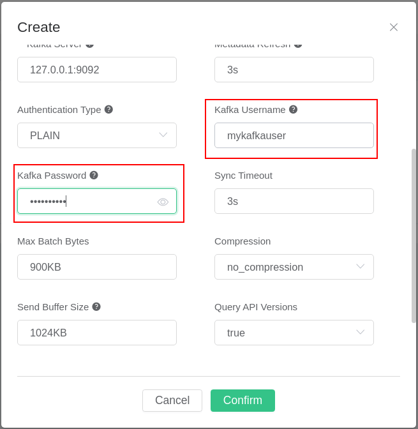
Task: Expand the Compression dropdown
Action: (294, 267)
